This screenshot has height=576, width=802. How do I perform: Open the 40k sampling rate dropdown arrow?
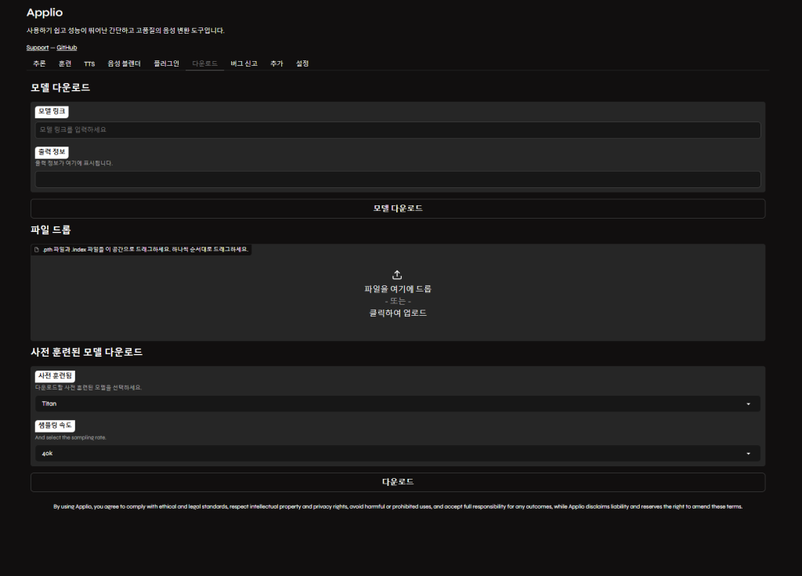point(748,454)
